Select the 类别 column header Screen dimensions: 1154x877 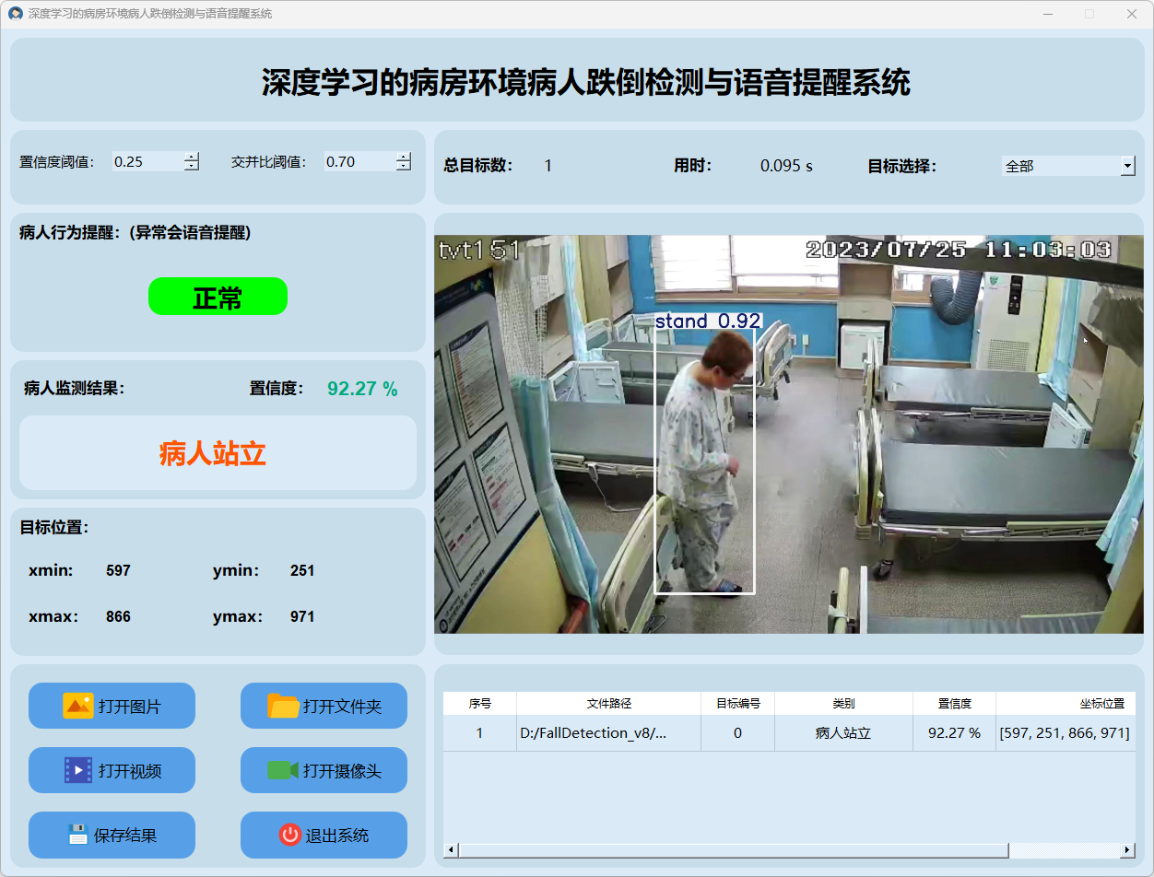click(x=842, y=703)
